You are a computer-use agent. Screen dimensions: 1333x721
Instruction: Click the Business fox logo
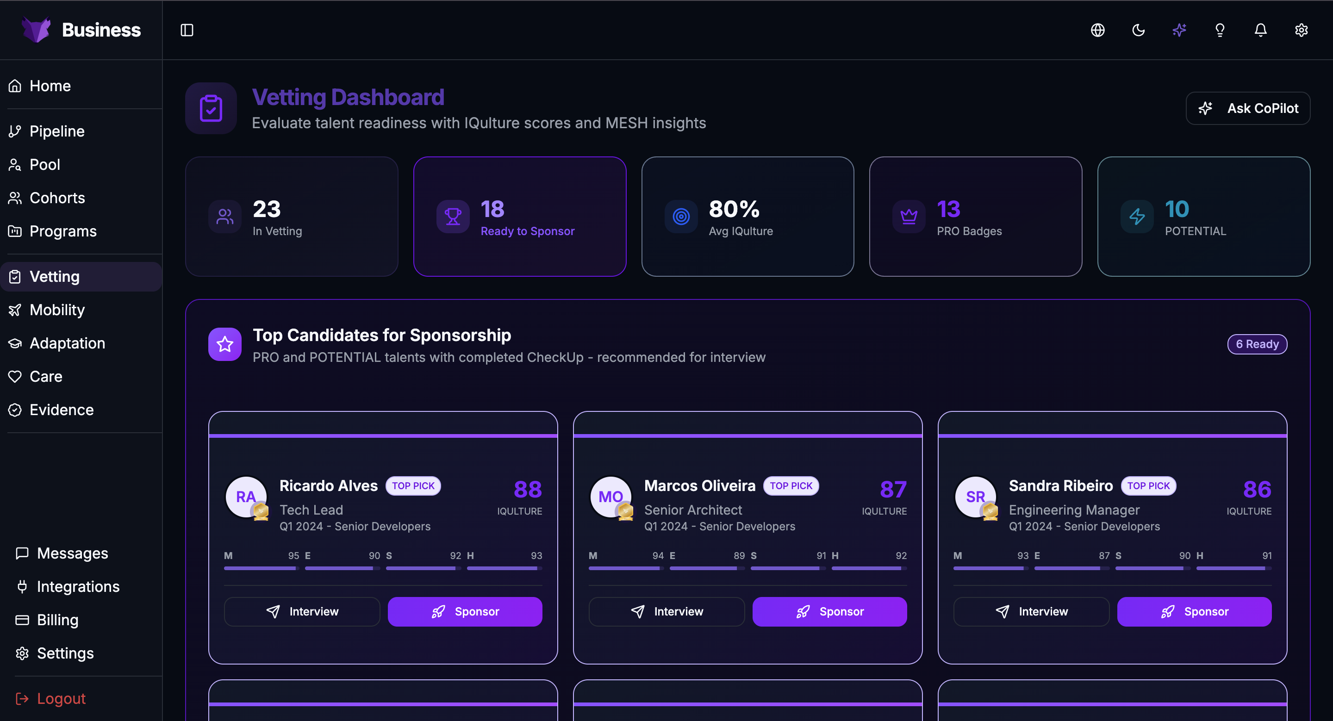pos(36,30)
